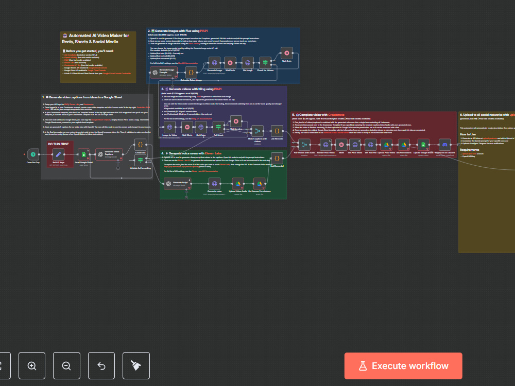Viewport: 515px width, 386px height.
Task: Select the Calculate Token Usage code node
Action: (x=191, y=73)
